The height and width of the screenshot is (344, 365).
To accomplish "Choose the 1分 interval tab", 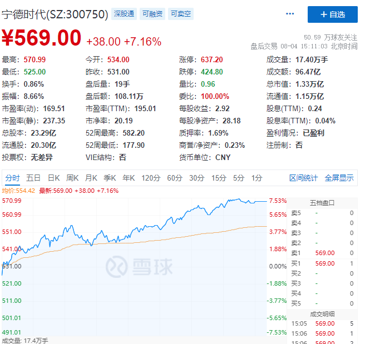I will [257, 178].
